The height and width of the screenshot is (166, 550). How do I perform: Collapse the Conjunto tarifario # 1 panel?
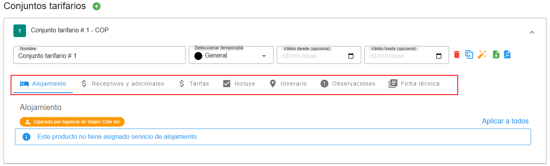(x=531, y=32)
